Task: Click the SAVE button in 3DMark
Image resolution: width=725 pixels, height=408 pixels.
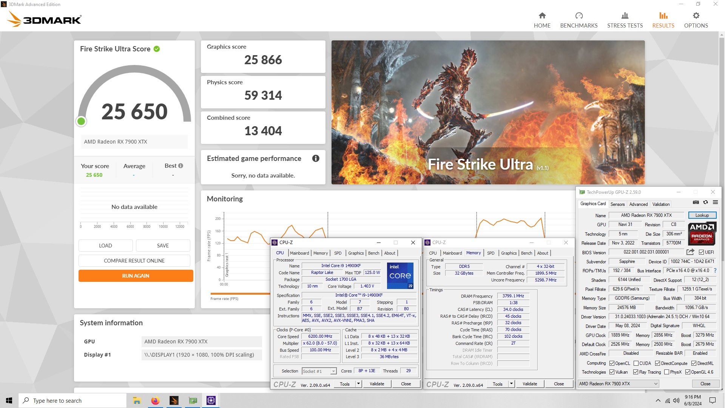Action: click(x=163, y=246)
